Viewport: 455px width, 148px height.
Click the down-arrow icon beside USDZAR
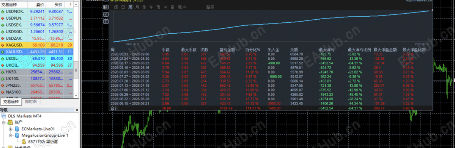[3, 38]
